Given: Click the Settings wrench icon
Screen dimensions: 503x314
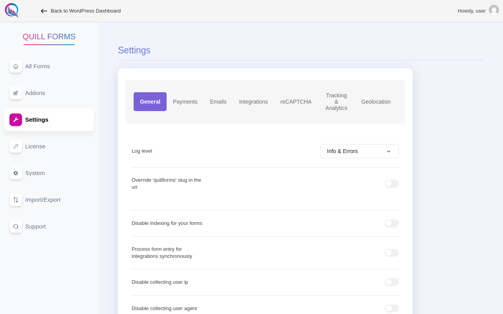Looking at the screenshot, I should pyautogui.click(x=16, y=120).
